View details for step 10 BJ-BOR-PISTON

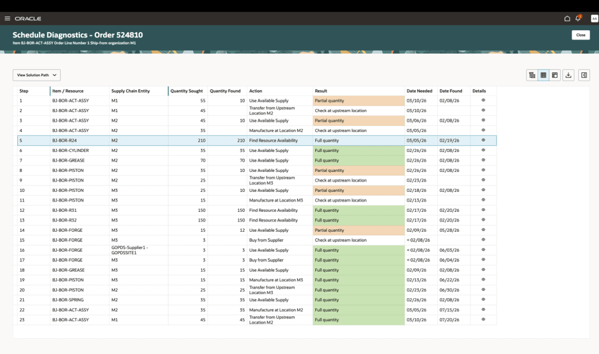tap(483, 190)
